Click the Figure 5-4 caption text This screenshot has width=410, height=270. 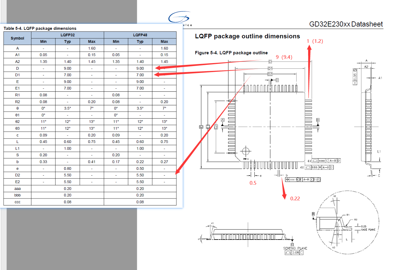pyautogui.click(x=231, y=53)
